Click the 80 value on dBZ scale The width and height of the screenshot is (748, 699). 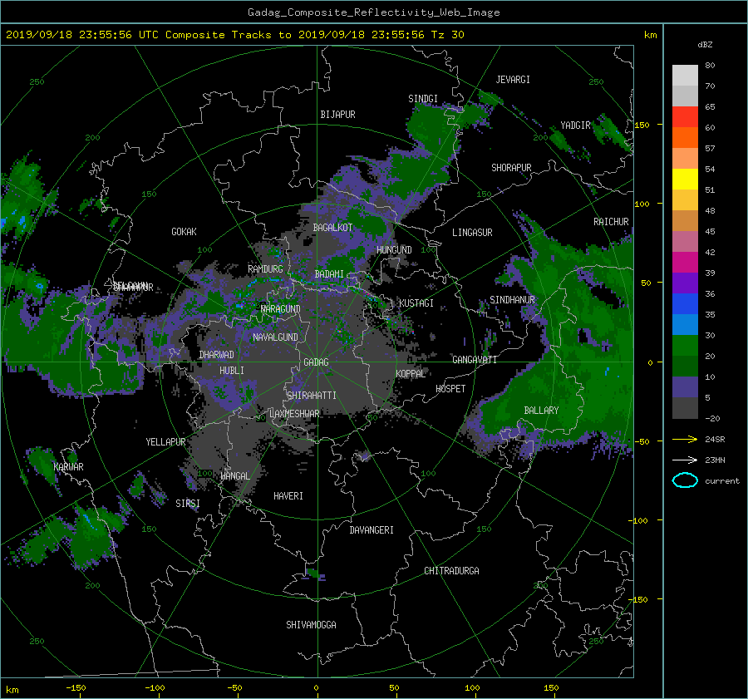pos(710,65)
